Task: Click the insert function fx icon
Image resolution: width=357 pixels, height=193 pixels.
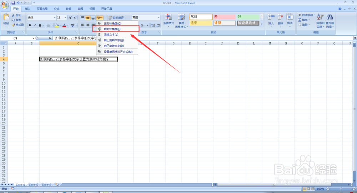Action: click(x=50, y=38)
